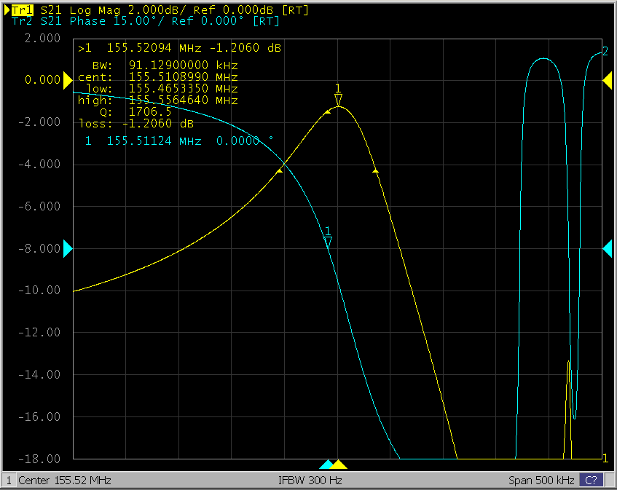The height and width of the screenshot is (490, 617).
Task: Click cyan reference position arrow on right edge
Action: coord(607,249)
